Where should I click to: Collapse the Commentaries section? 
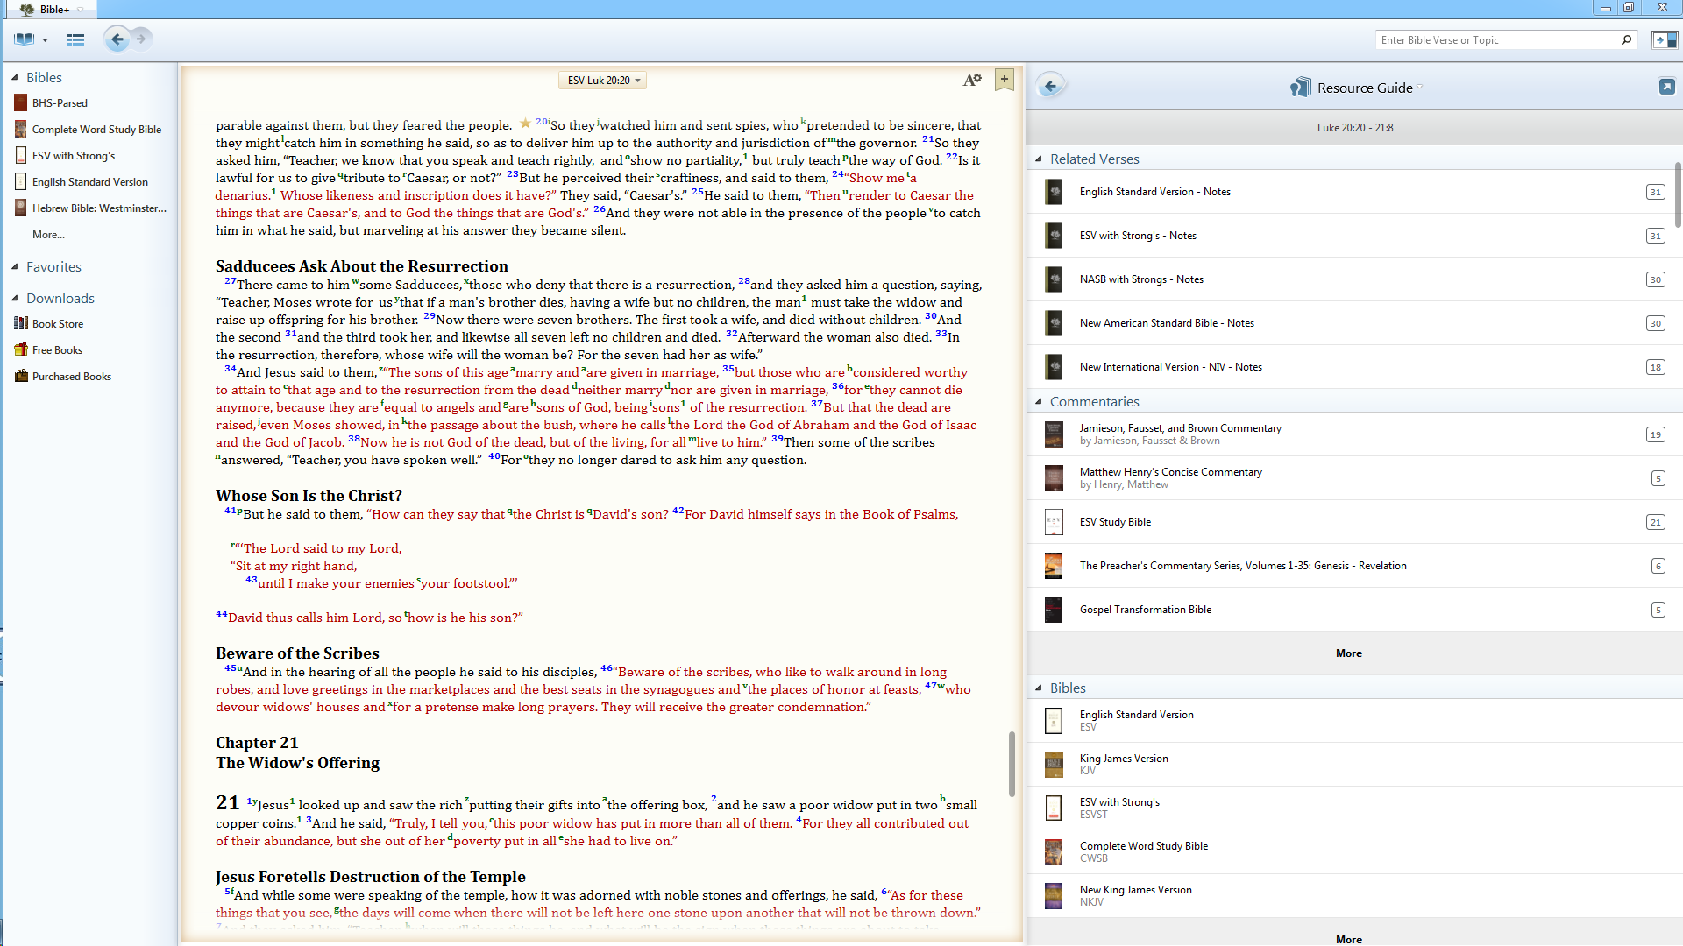[1039, 402]
